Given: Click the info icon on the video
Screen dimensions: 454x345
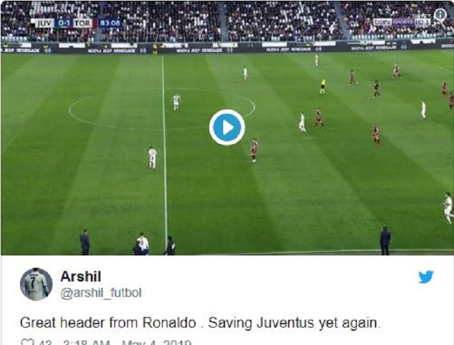Looking at the screenshot, I should pos(440,14).
